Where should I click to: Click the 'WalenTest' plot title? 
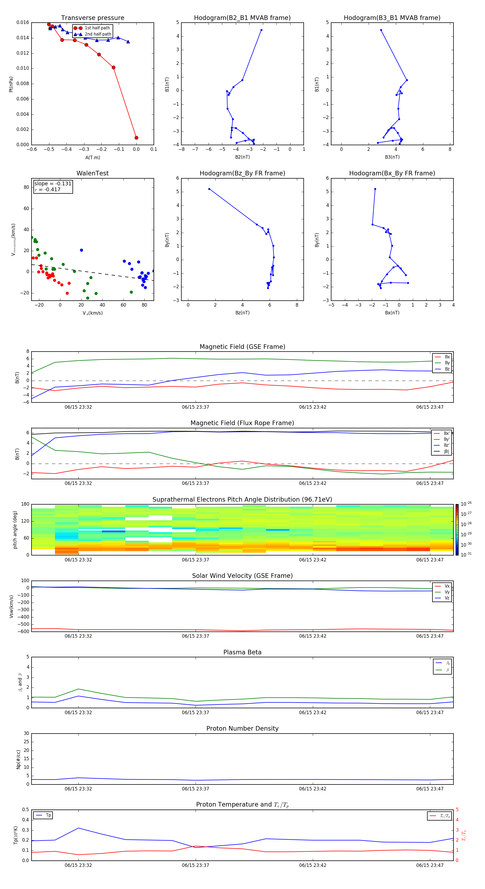coord(92,173)
